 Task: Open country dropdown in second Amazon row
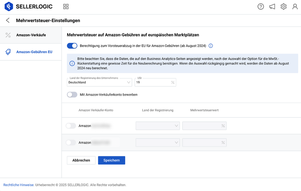(x=158, y=142)
